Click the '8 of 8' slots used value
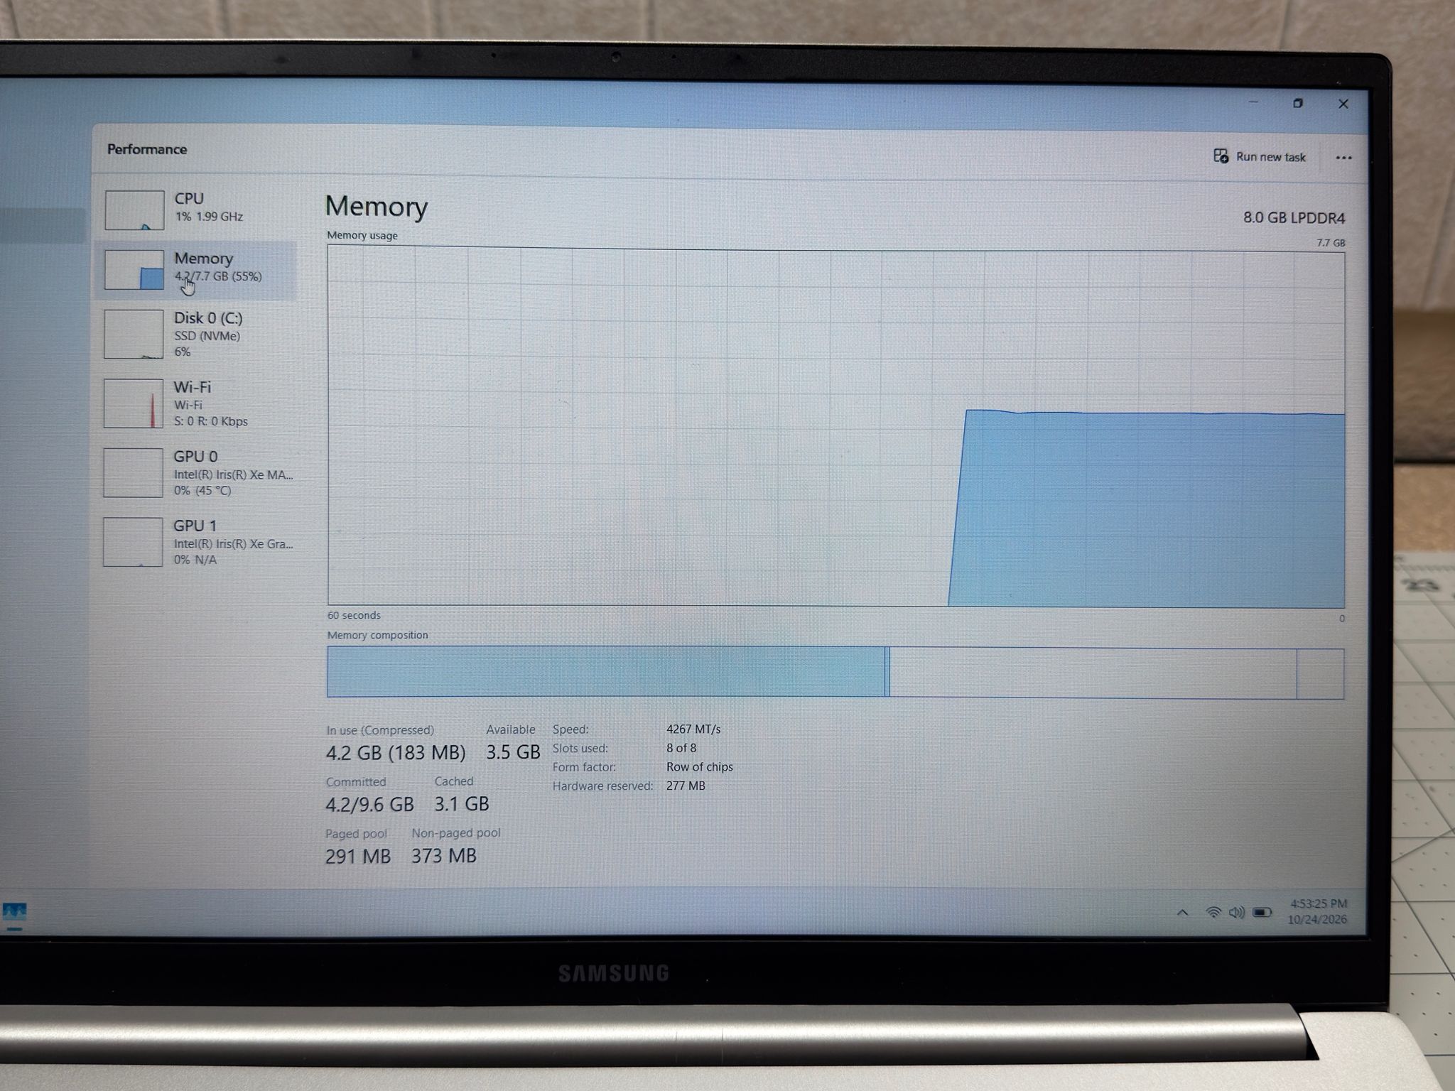This screenshot has width=1455, height=1091. click(681, 748)
